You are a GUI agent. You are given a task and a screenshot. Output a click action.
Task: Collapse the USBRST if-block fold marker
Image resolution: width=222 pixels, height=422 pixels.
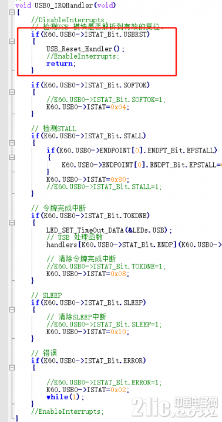[x=11, y=42]
